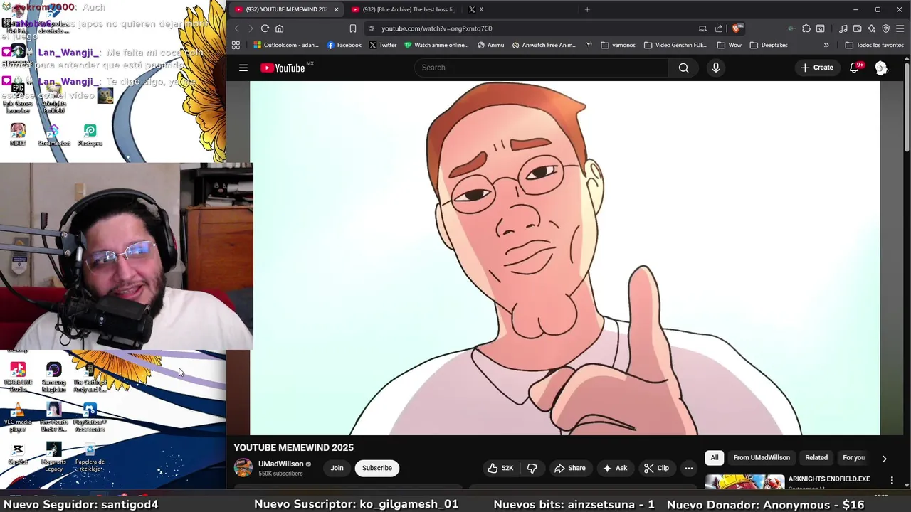The width and height of the screenshot is (911, 512).
Task: Bookmark this page with bookmark icon
Action: [353, 28]
